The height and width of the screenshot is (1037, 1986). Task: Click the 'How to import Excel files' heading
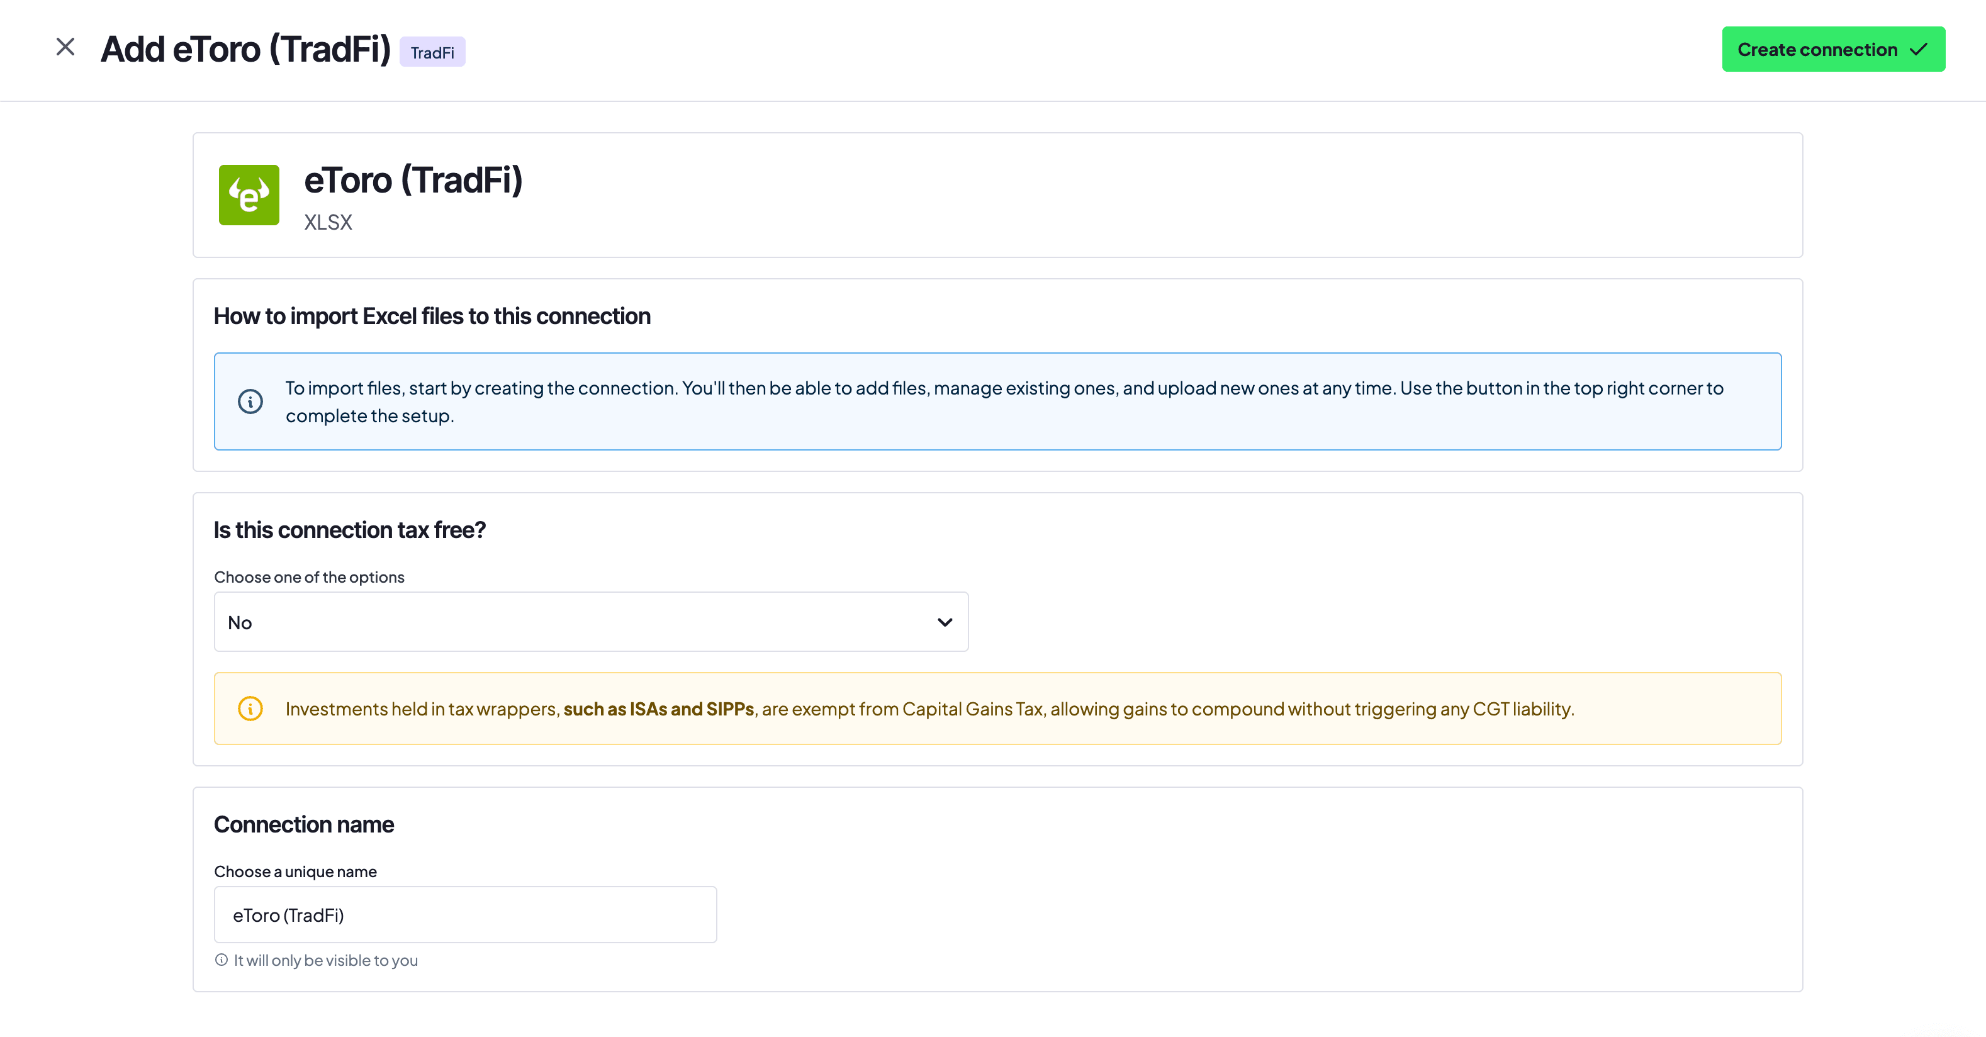(432, 316)
